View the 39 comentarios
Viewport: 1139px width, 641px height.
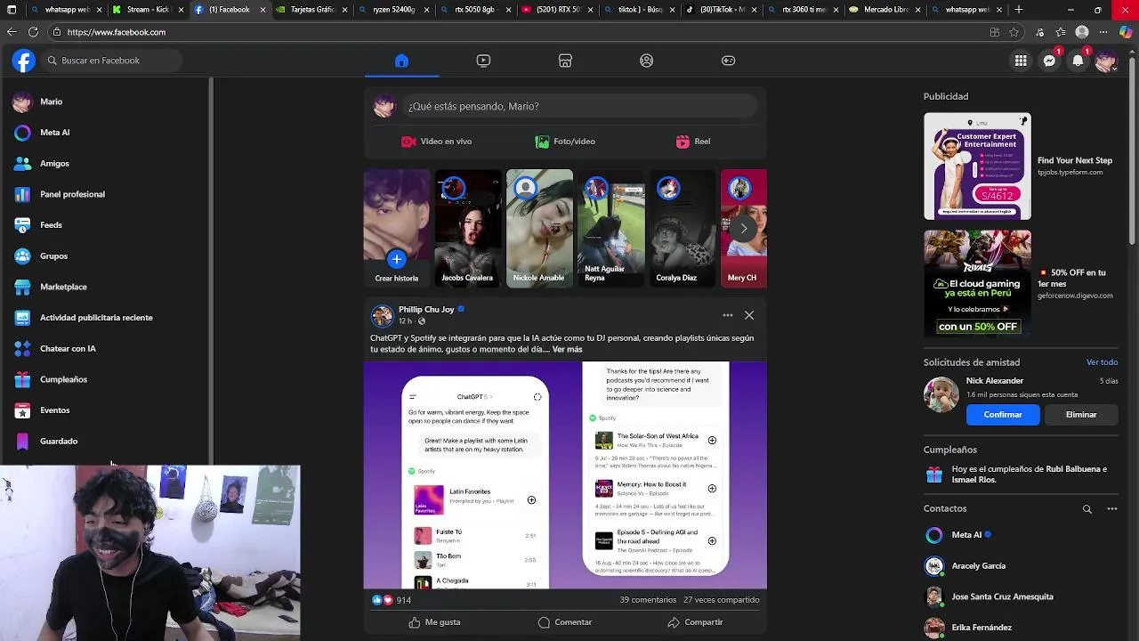tap(648, 600)
